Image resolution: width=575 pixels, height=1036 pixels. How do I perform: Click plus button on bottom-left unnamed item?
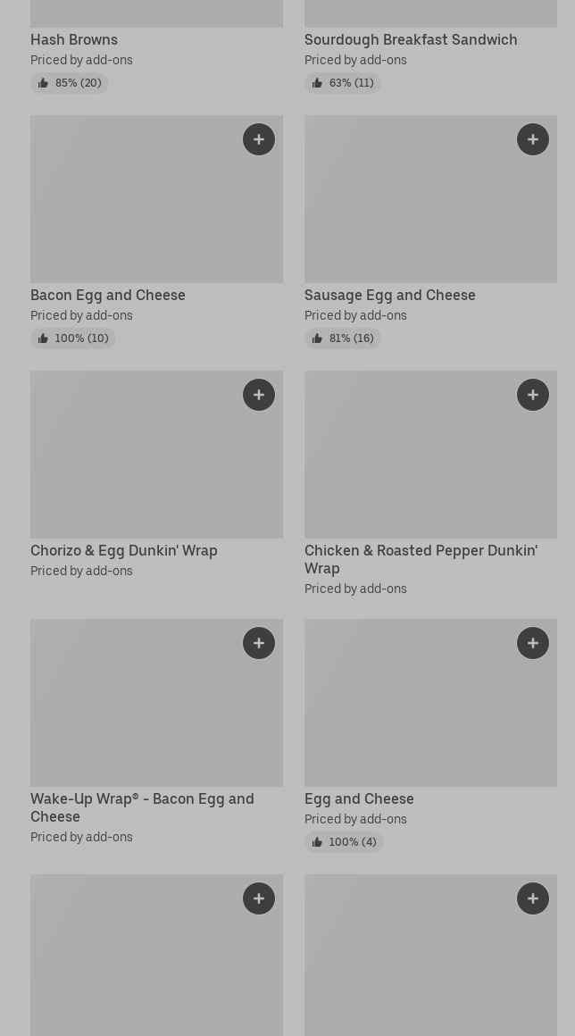pyautogui.click(x=259, y=898)
